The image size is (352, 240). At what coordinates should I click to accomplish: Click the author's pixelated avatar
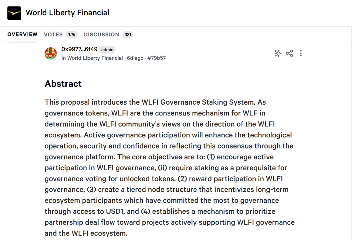coord(51,53)
